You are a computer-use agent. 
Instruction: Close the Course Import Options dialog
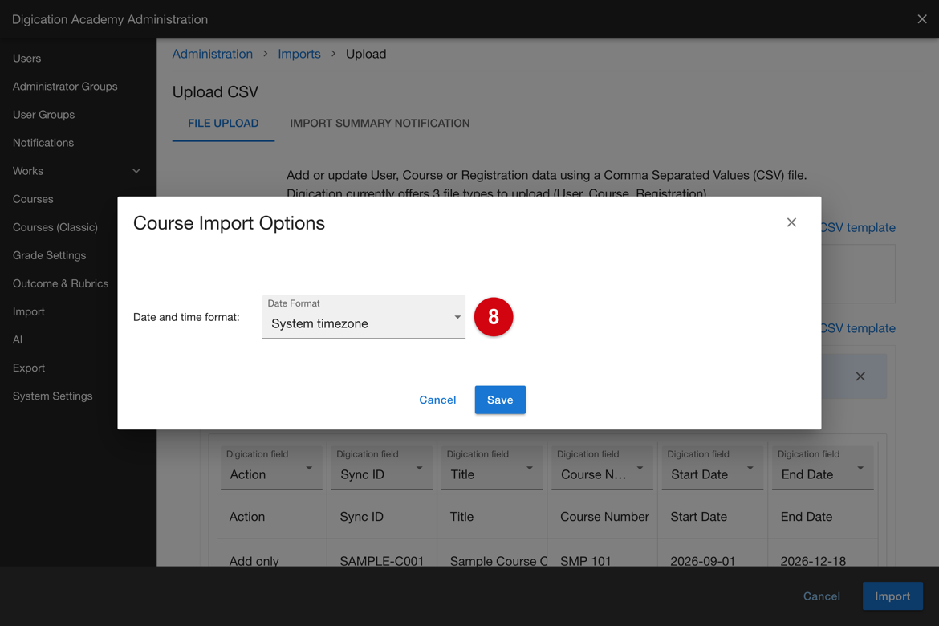(x=791, y=222)
